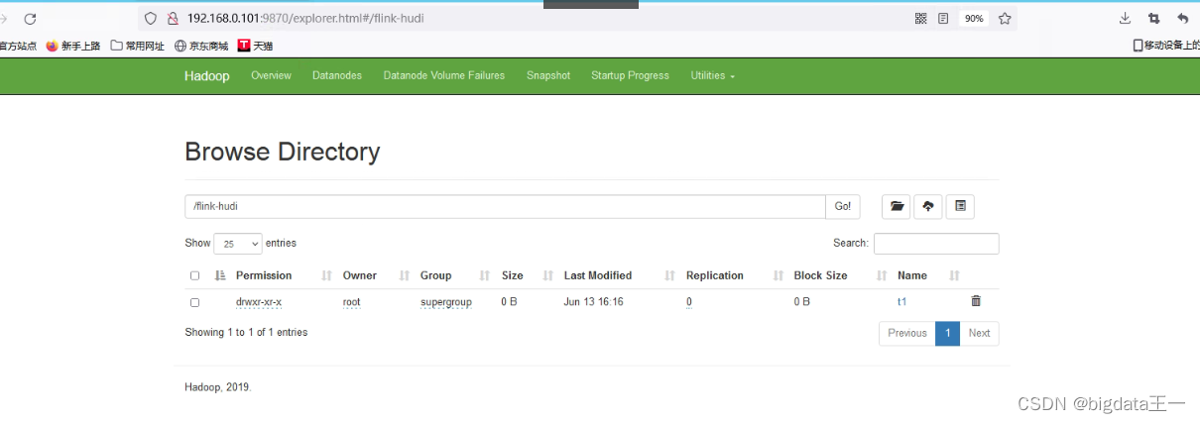Delete the t1 directory with the trash icon
This screenshot has width=1200, height=423.
pos(976,301)
